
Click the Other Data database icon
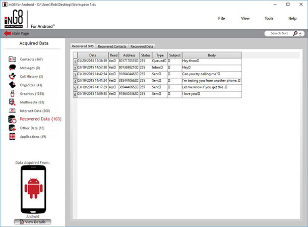[x=13, y=128]
